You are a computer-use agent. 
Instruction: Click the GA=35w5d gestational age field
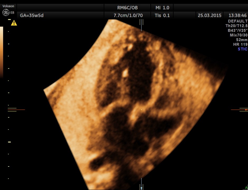[x=32, y=15]
